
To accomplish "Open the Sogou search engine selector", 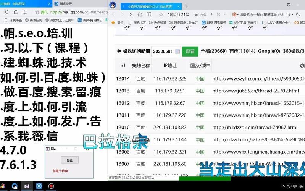I will point(235,15).
